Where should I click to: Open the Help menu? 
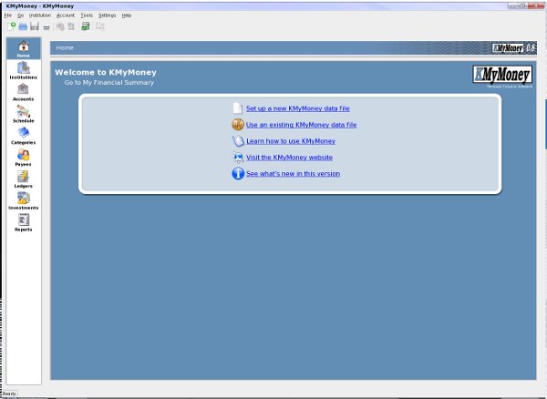pos(127,15)
